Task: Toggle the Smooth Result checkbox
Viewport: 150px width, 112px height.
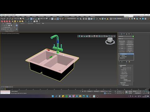Action: pos(121,77)
